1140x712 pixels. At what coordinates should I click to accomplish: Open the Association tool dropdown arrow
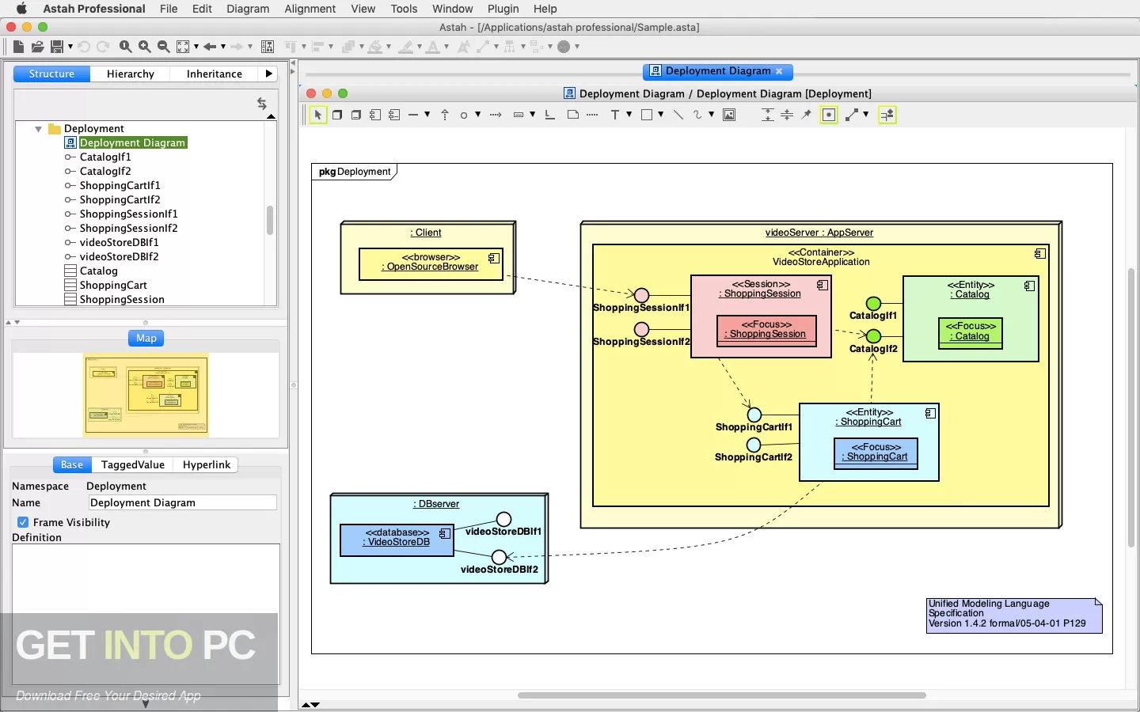(427, 115)
